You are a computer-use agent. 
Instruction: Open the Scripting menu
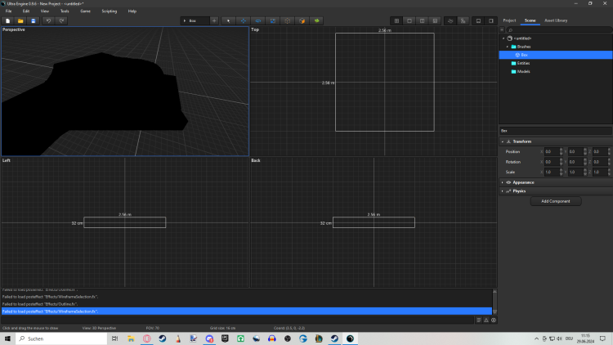pyautogui.click(x=109, y=11)
